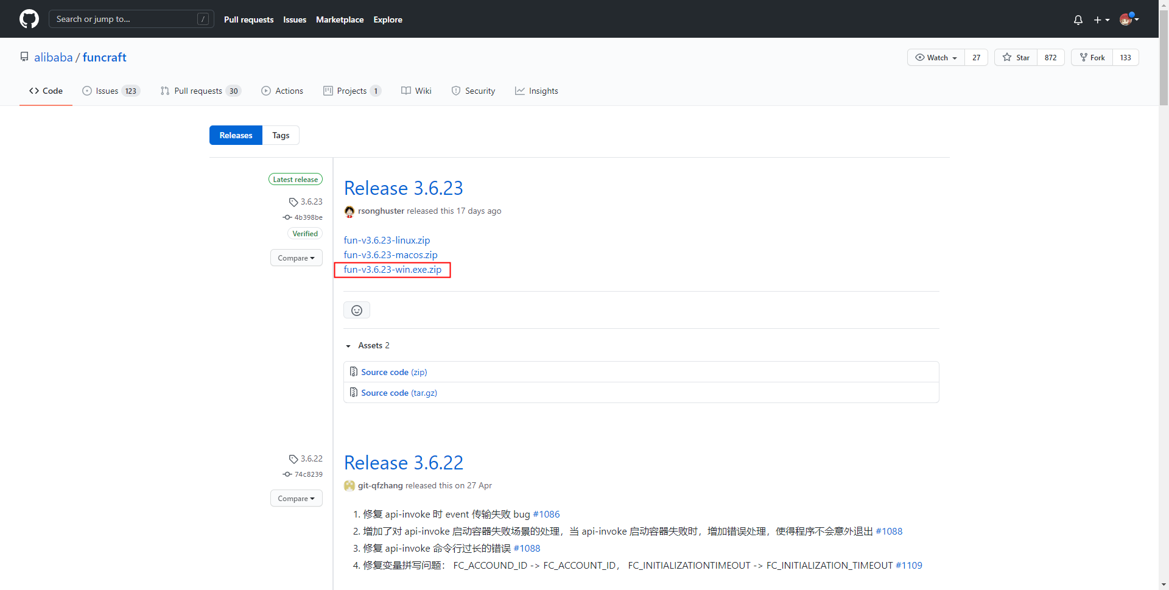Open Pull requests in top navigation
This screenshot has width=1169, height=590.
click(x=248, y=19)
